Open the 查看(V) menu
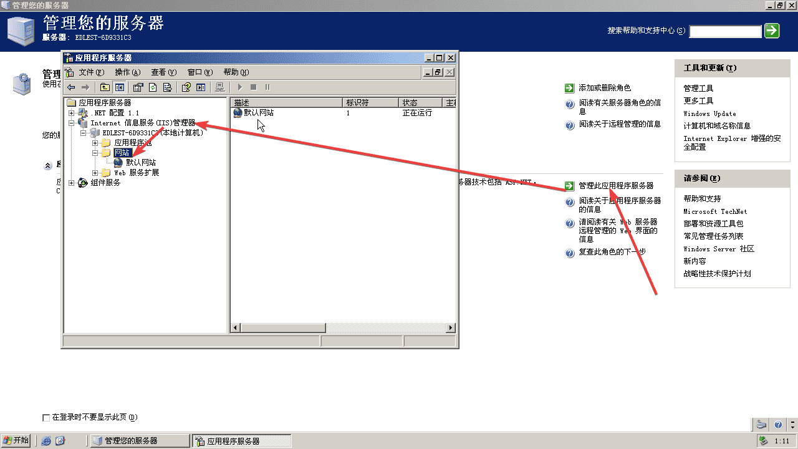The width and height of the screenshot is (798, 449). click(x=163, y=72)
